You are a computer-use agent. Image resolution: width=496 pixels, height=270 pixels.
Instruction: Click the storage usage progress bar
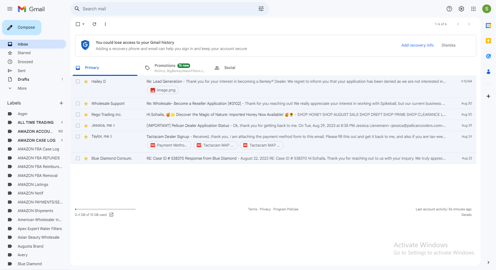click(x=105, y=209)
